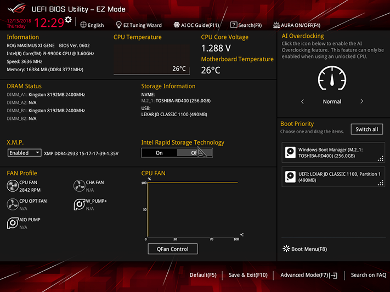Click Switch all button

pyautogui.click(x=367, y=129)
